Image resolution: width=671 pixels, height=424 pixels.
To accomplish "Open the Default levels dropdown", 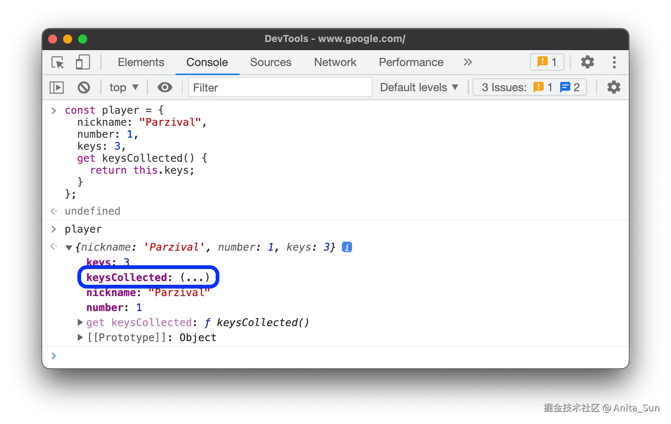I will (419, 87).
